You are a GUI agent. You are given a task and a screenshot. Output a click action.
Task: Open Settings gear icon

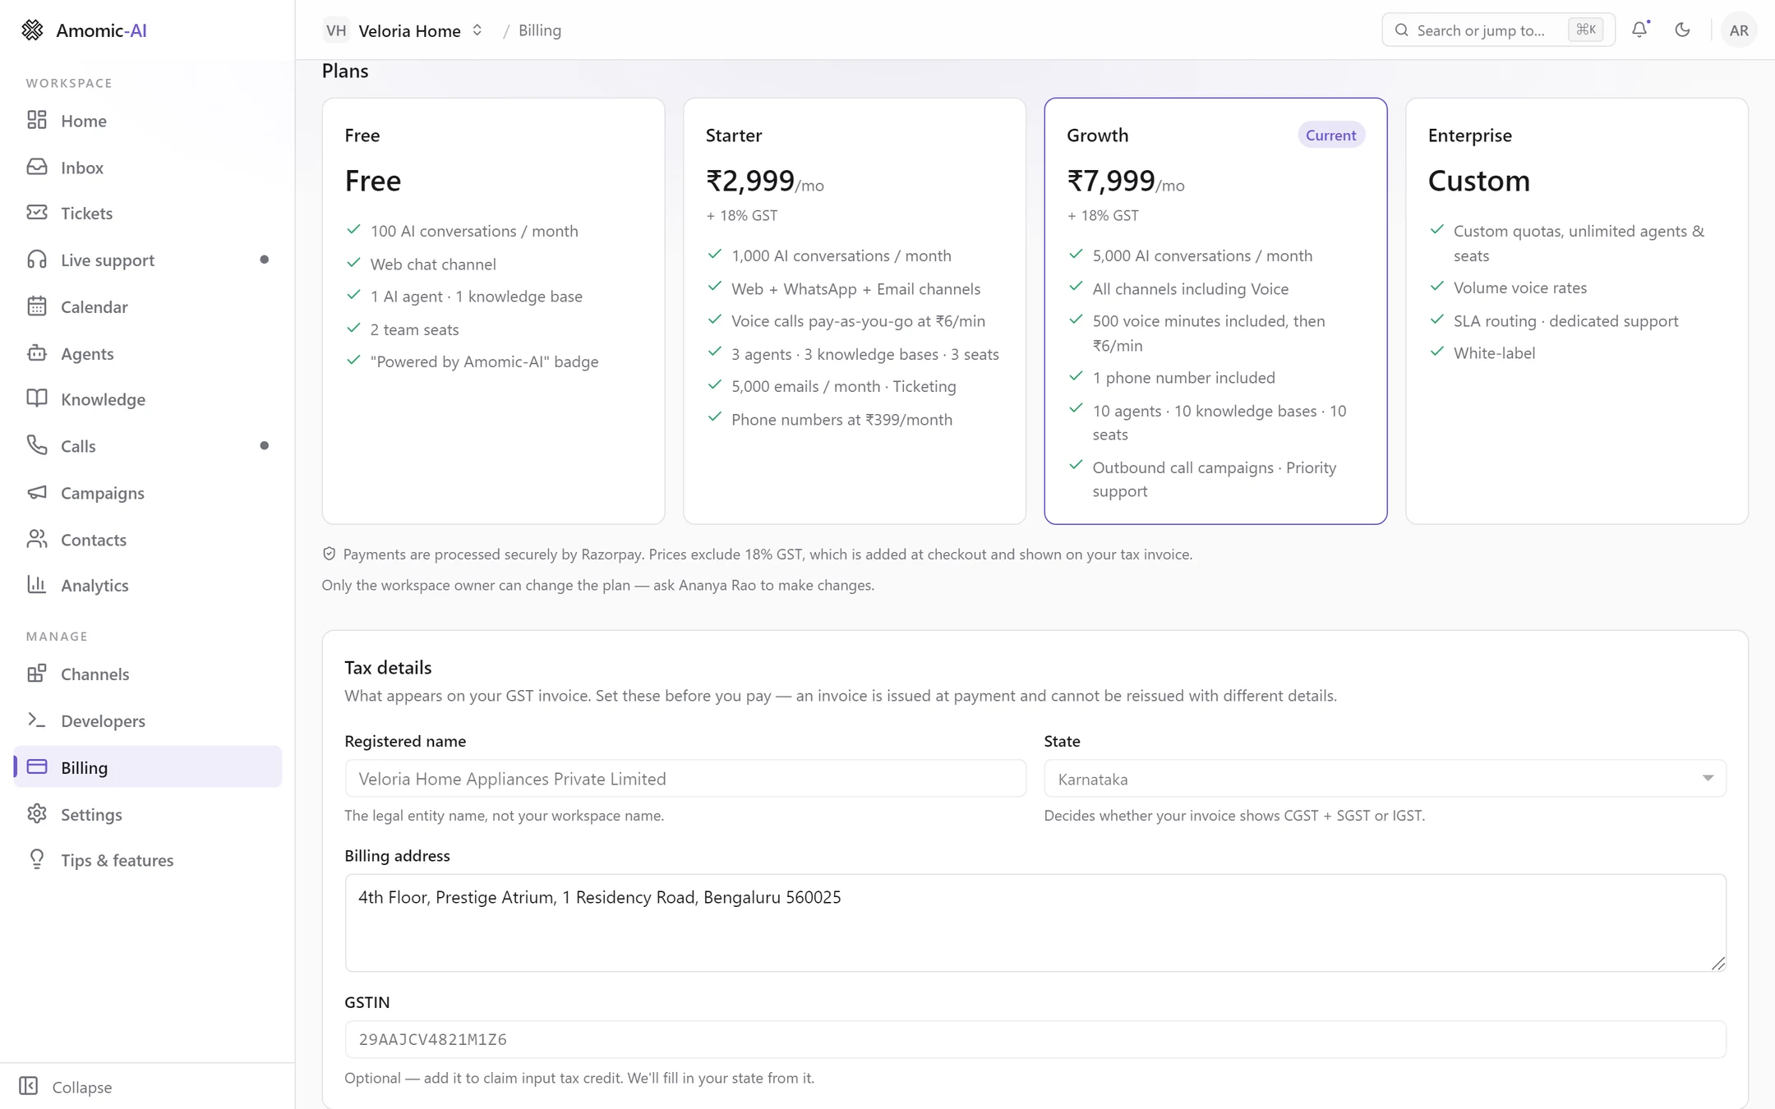[37, 814]
